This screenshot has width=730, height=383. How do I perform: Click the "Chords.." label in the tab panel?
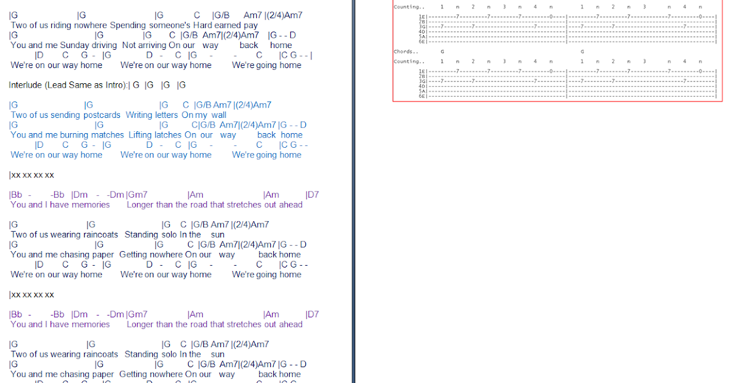[405, 52]
